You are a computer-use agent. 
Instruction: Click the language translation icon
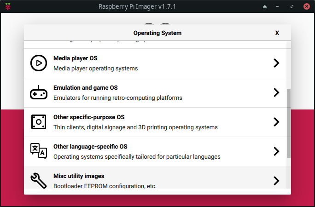click(x=38, y=151)
